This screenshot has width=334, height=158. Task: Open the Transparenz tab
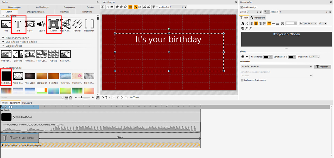click(258, 17)
